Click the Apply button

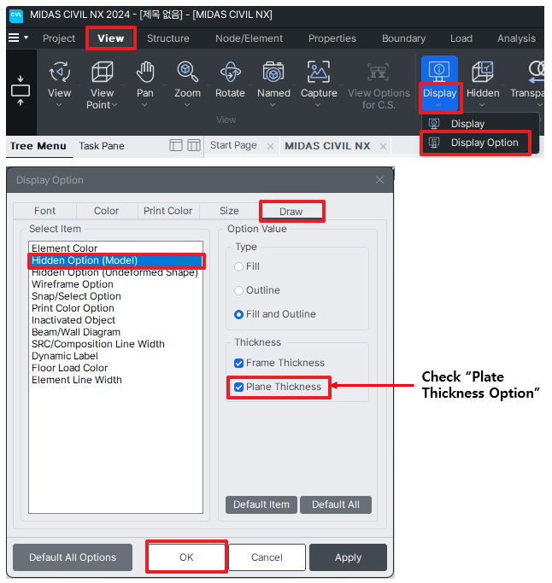point(348,557)
